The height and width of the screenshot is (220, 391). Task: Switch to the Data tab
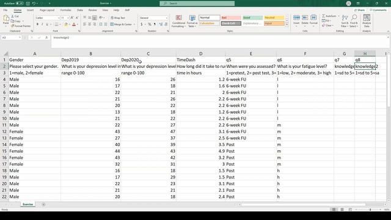point(80,10)
